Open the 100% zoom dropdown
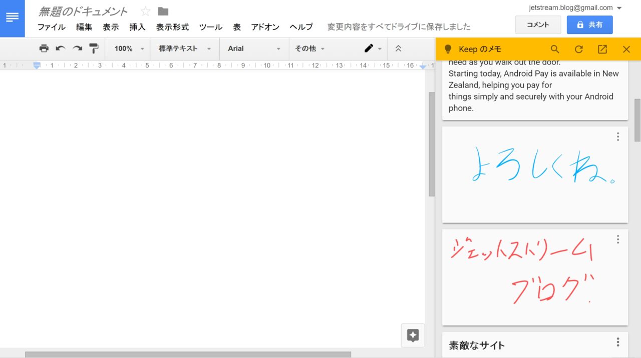This screenshot has height=358, width=641. (129, 48)
